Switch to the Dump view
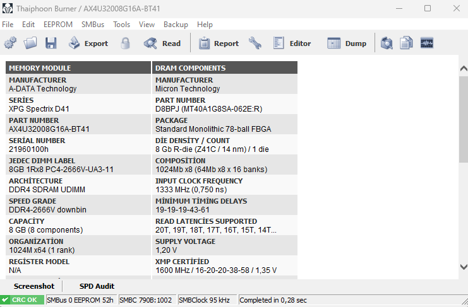468x307 pixels. 347,43
